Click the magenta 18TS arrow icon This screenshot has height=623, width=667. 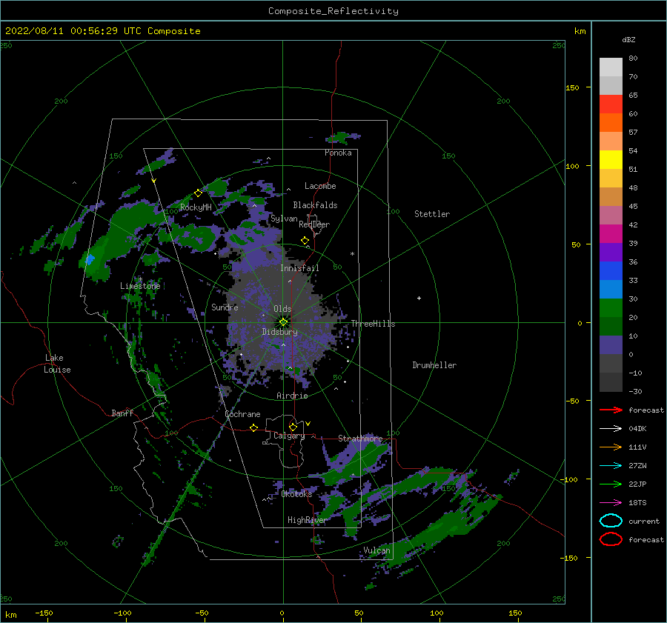coord(611,503)
